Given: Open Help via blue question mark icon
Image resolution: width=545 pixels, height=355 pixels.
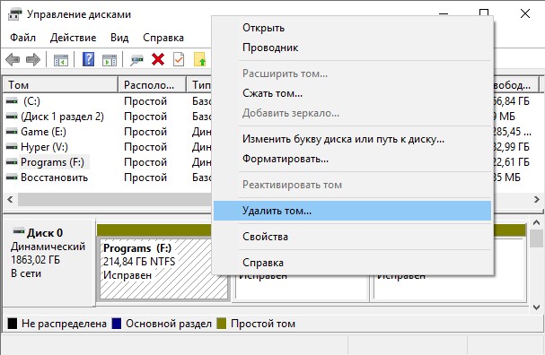Looking at the screenshot, I should point(88,59).
